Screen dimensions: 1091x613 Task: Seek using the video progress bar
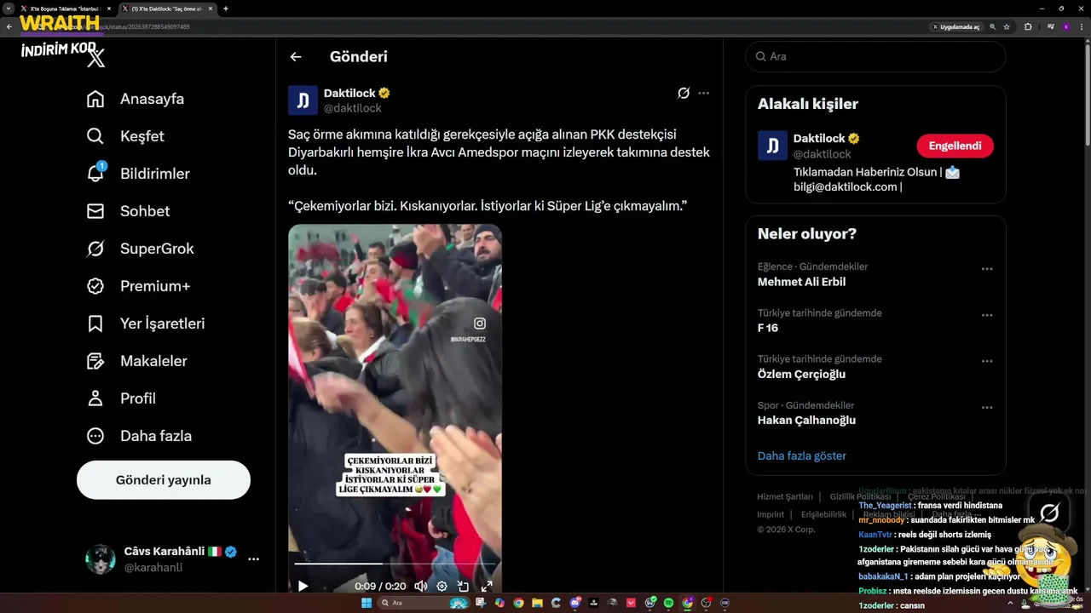395,564
